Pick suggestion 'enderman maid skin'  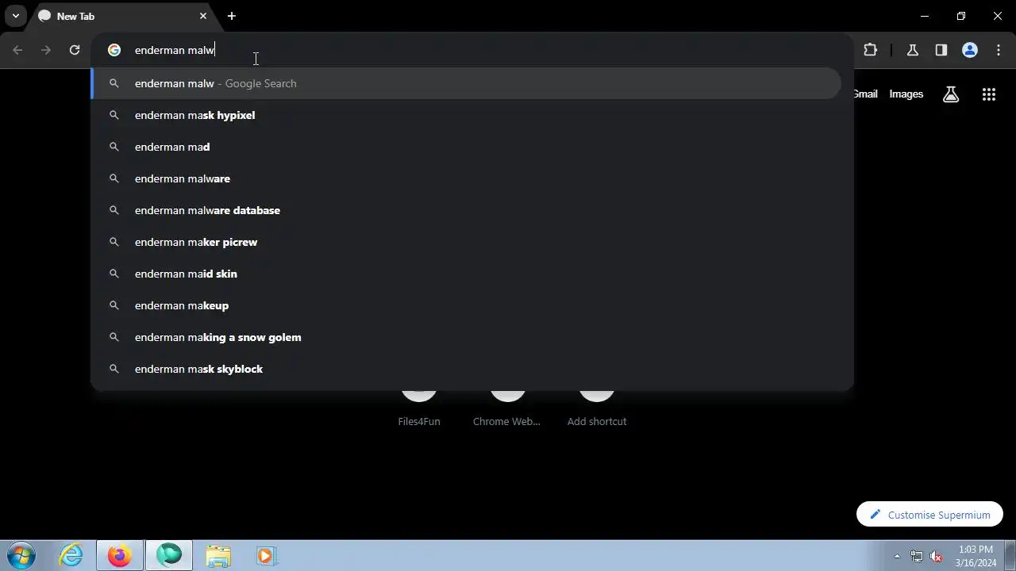[467, 274]
